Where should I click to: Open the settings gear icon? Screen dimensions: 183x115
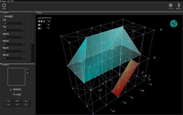tap(4, 6)
